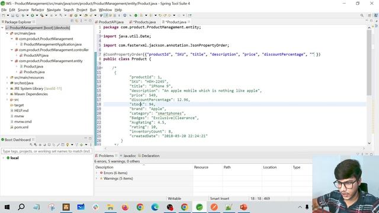
Task: Open Boot Dashboard lightbulb dropdown arrow
Action: click(72, 144)
